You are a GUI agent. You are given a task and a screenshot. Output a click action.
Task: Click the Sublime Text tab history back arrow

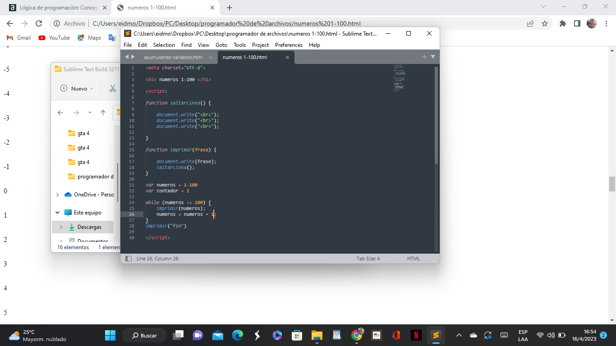pos(127,57)
